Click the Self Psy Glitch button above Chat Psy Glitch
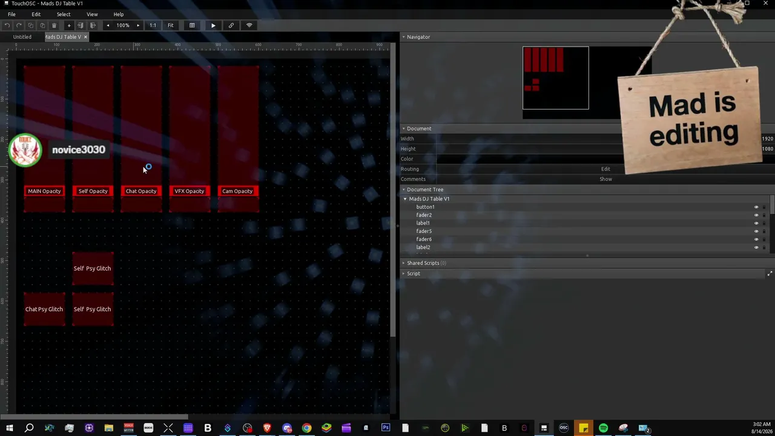 click(x=92, y=268)
